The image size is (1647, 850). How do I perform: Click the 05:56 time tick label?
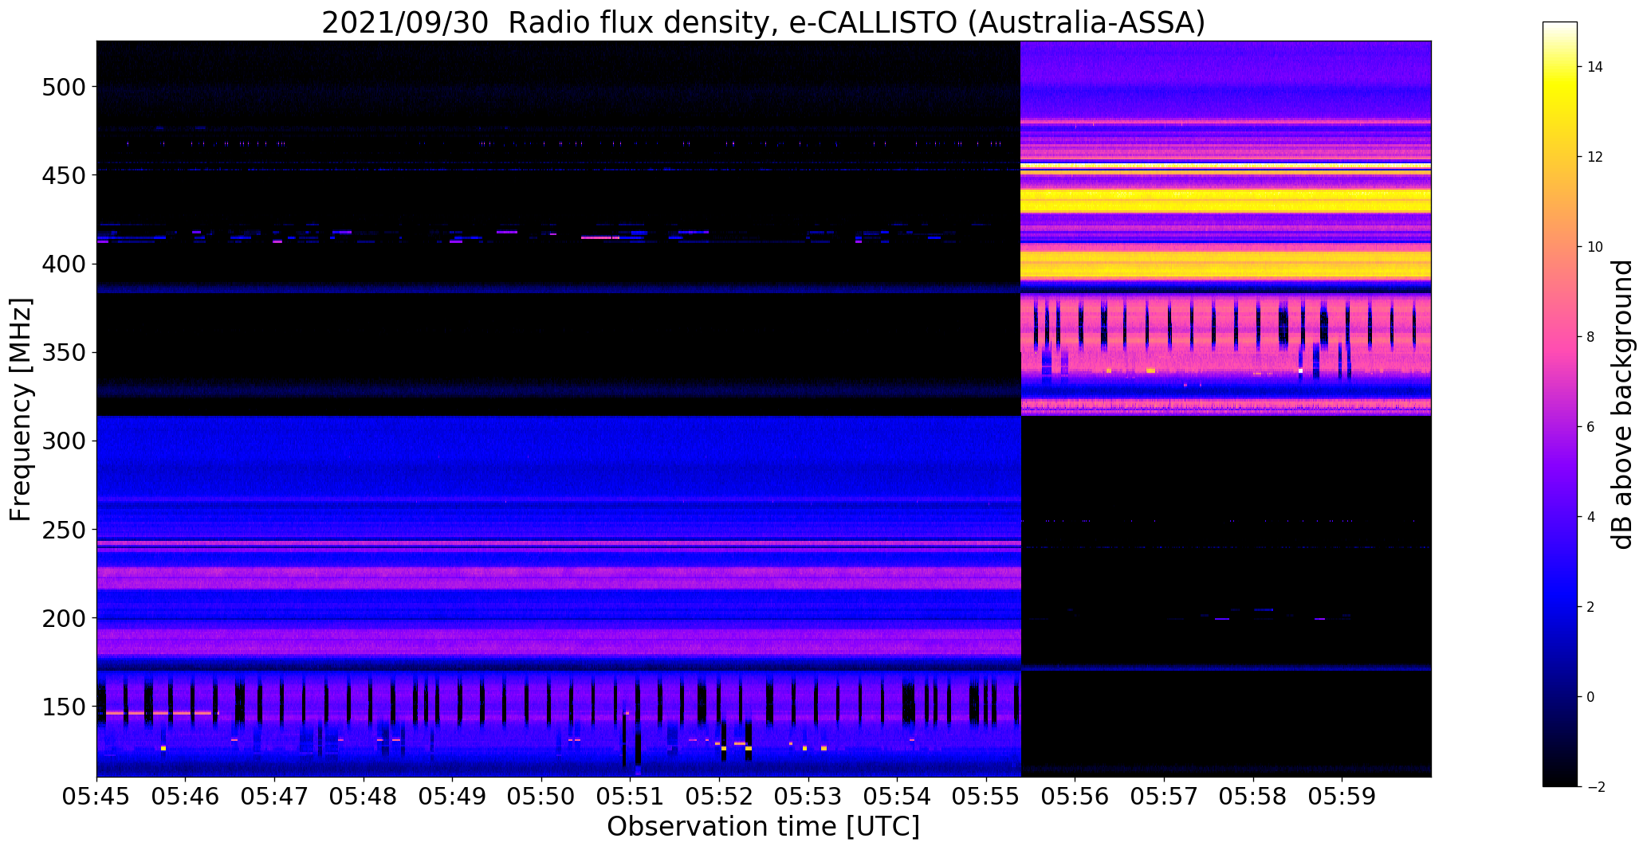(x=1075, y=797)
